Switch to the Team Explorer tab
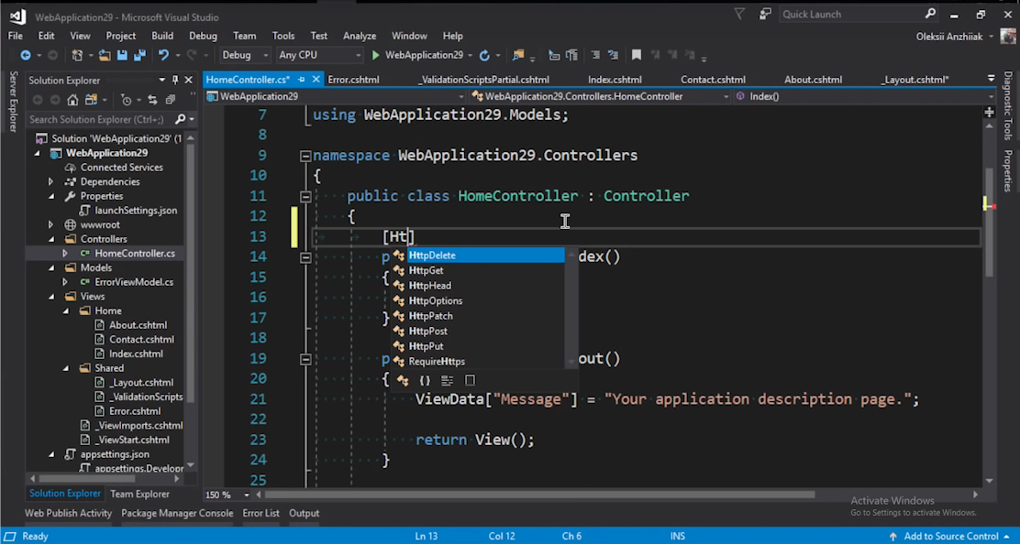1020x544 pixels. coord(139,494)
